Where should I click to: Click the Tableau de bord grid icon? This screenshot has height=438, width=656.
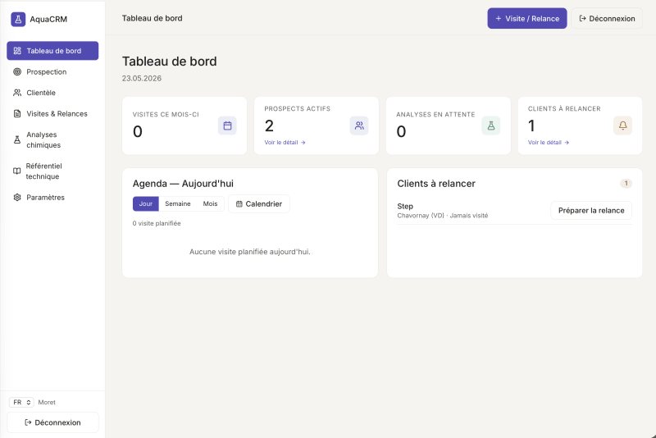point(17,51)
